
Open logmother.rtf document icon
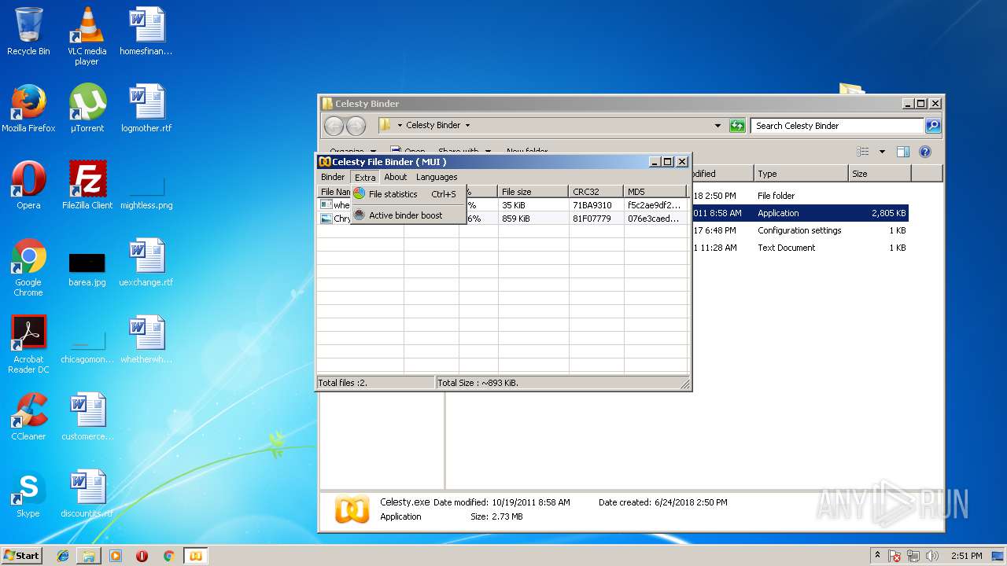(146, 108)
